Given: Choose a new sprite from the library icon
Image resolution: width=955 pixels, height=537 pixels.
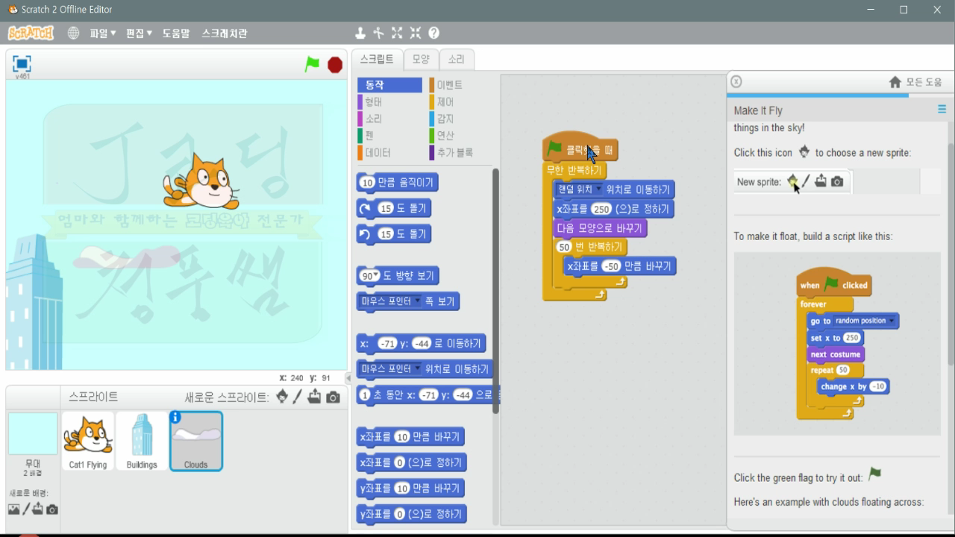Looking at the screenshot, I should click(x=283, y=397).
